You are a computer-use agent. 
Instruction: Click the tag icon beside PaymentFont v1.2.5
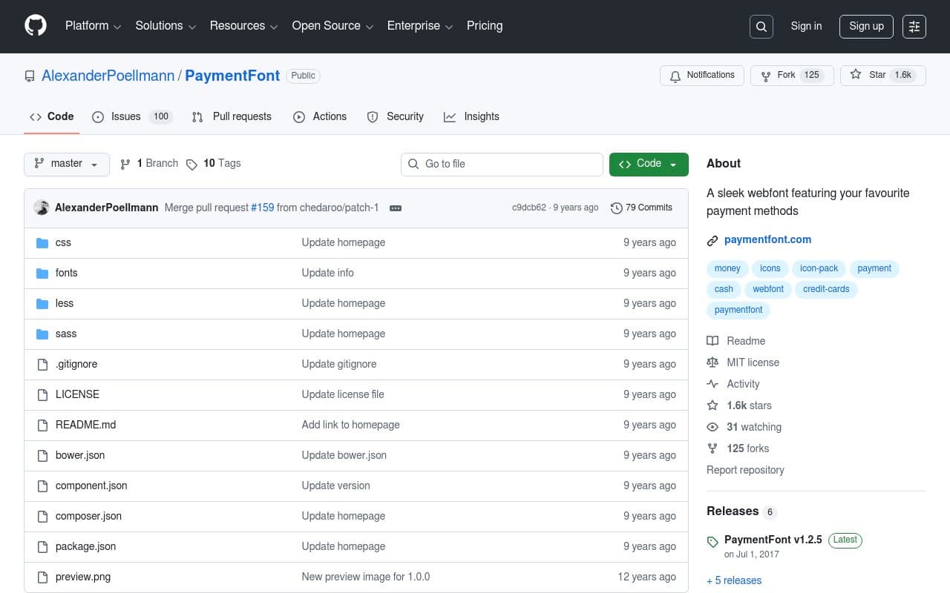click(x=712, y=540)
